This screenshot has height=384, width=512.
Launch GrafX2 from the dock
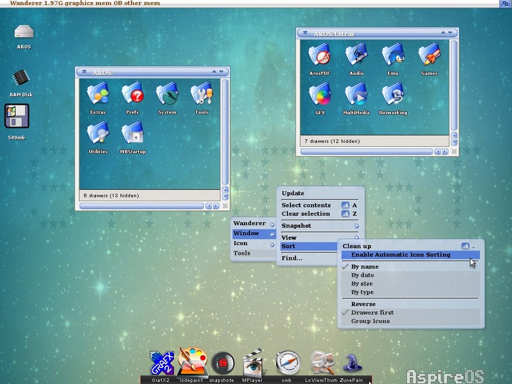click(159, 364)
